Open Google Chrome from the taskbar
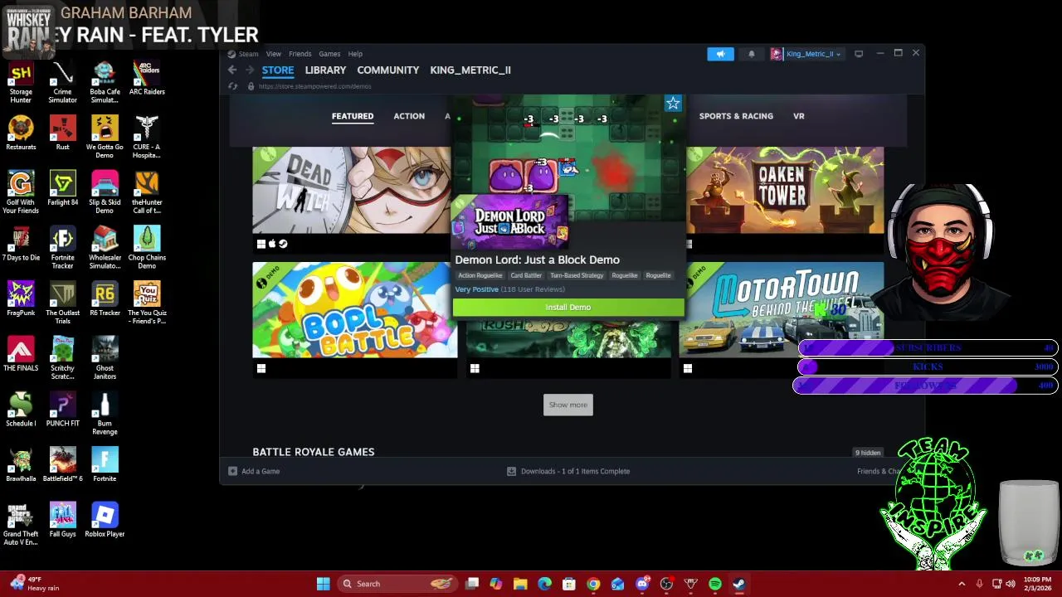Viewport: 1062px width, 597px height. pos(593,584)
